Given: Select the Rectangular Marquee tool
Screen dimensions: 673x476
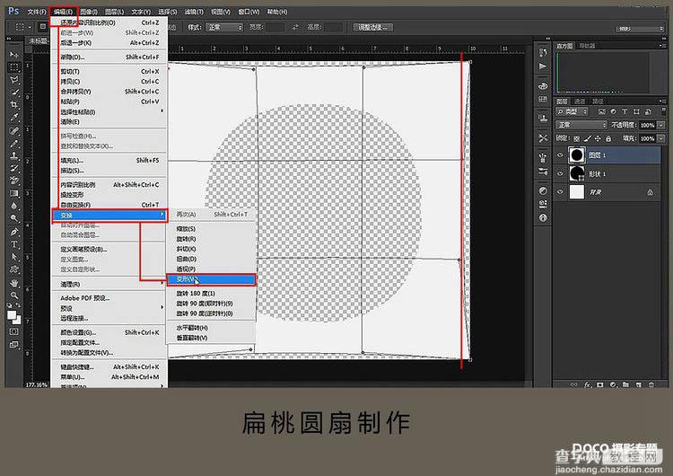Looking at the screenshot, I should point(14,67).
